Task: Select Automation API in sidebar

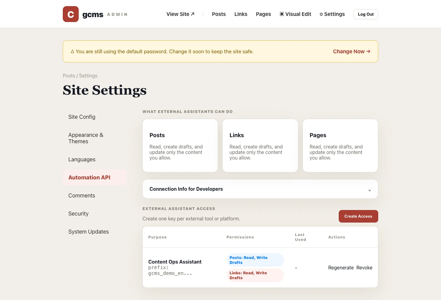Action: click(95, 178)
